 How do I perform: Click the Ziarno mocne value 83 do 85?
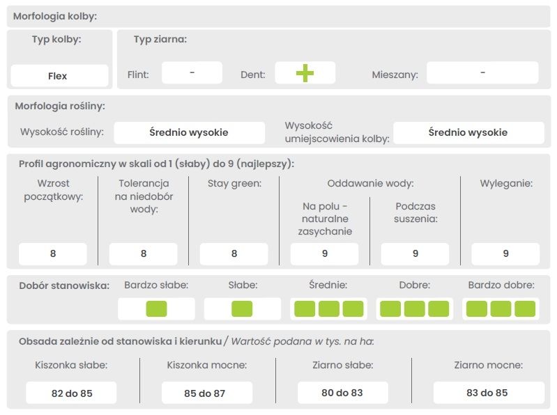pyautogui.click(x=487, y=393)
